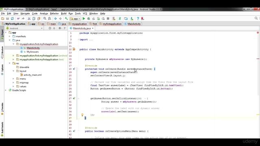This screenshot has height=146, width=260.
Task: Click the red error indicator atop editor scrollbar
Action: coord(258,32)
